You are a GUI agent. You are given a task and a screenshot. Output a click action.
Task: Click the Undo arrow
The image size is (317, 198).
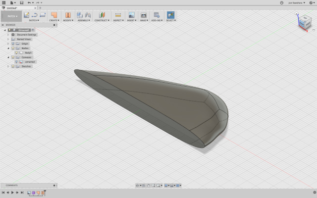(29, 2)
